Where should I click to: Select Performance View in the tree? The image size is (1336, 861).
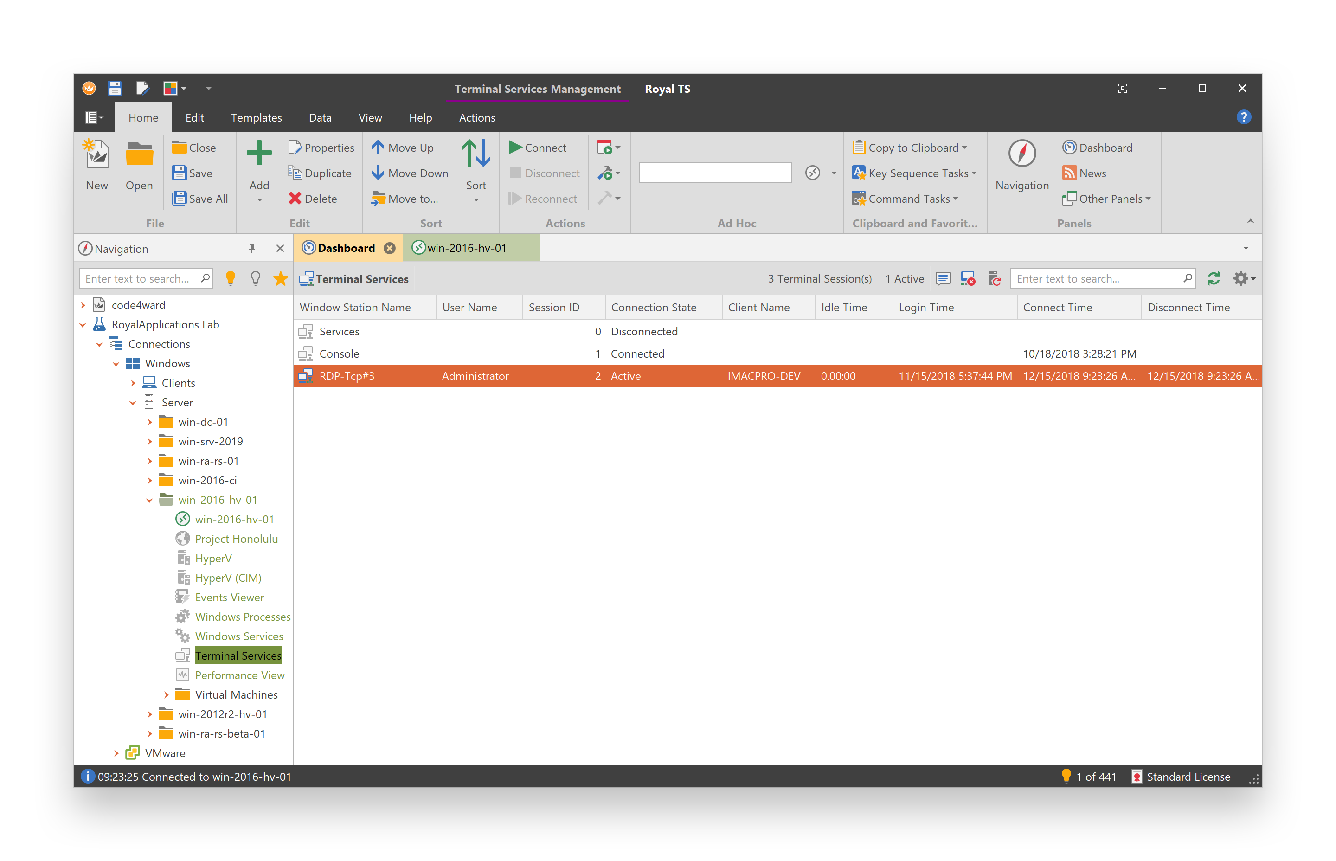click(x=240, y=675)
